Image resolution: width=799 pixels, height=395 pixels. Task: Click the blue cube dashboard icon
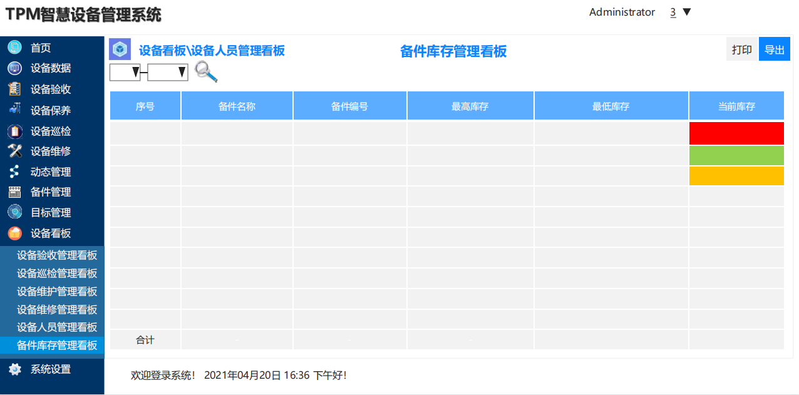click(120, 49)
